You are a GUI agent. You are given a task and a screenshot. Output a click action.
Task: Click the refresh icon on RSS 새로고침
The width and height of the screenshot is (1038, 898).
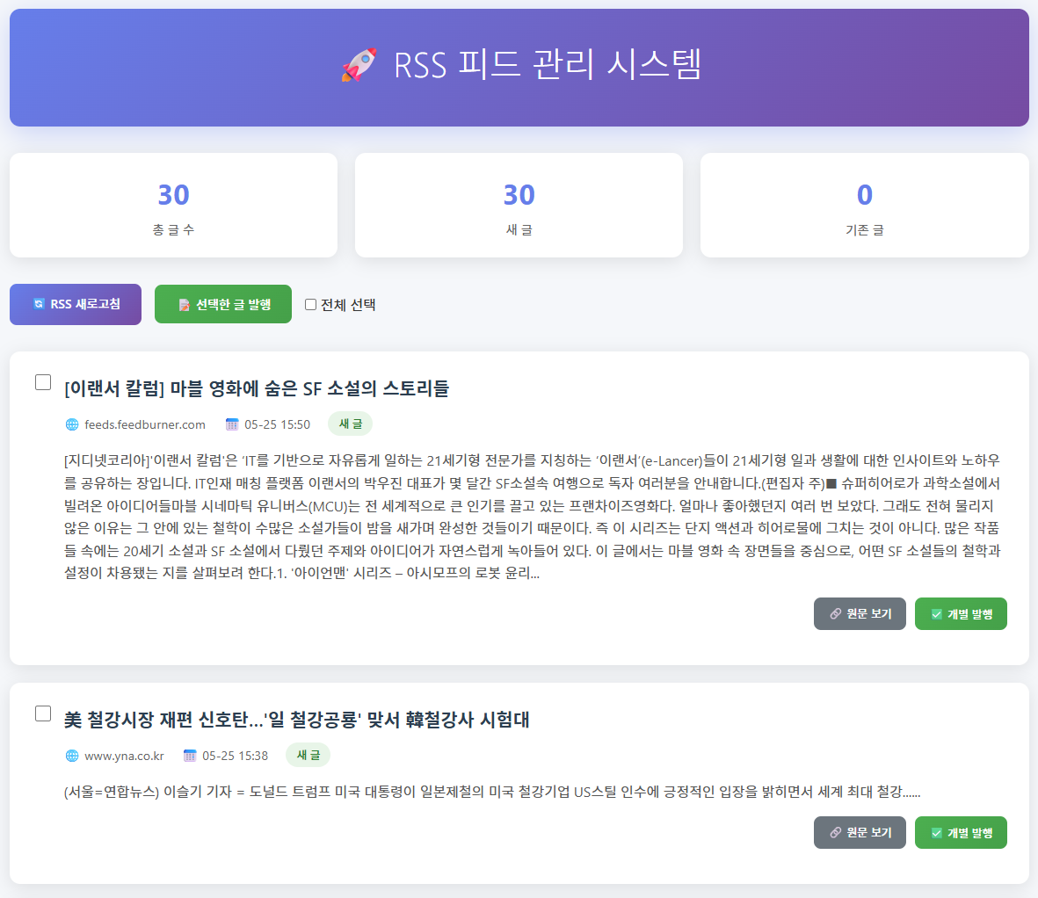point(39,304)
